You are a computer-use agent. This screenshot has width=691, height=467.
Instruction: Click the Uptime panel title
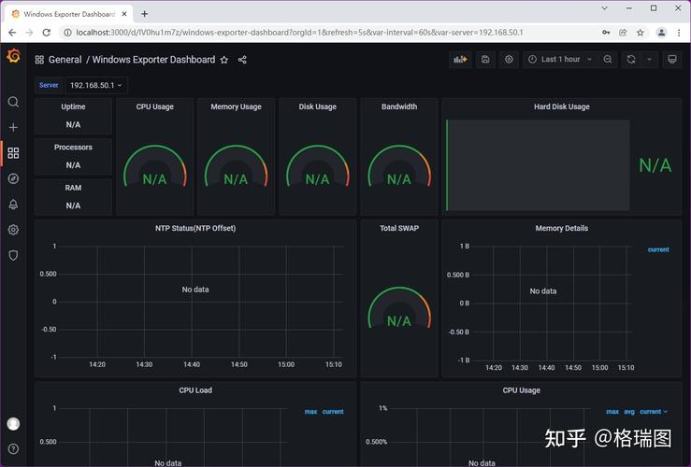click(73, 106)
